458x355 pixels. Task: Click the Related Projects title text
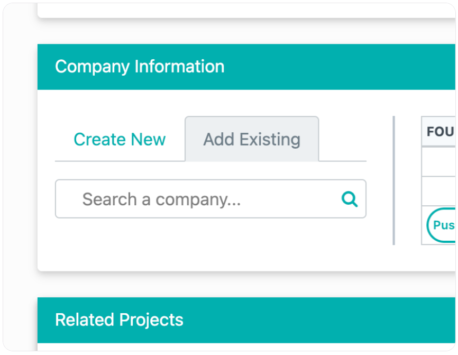pos(120,320)
